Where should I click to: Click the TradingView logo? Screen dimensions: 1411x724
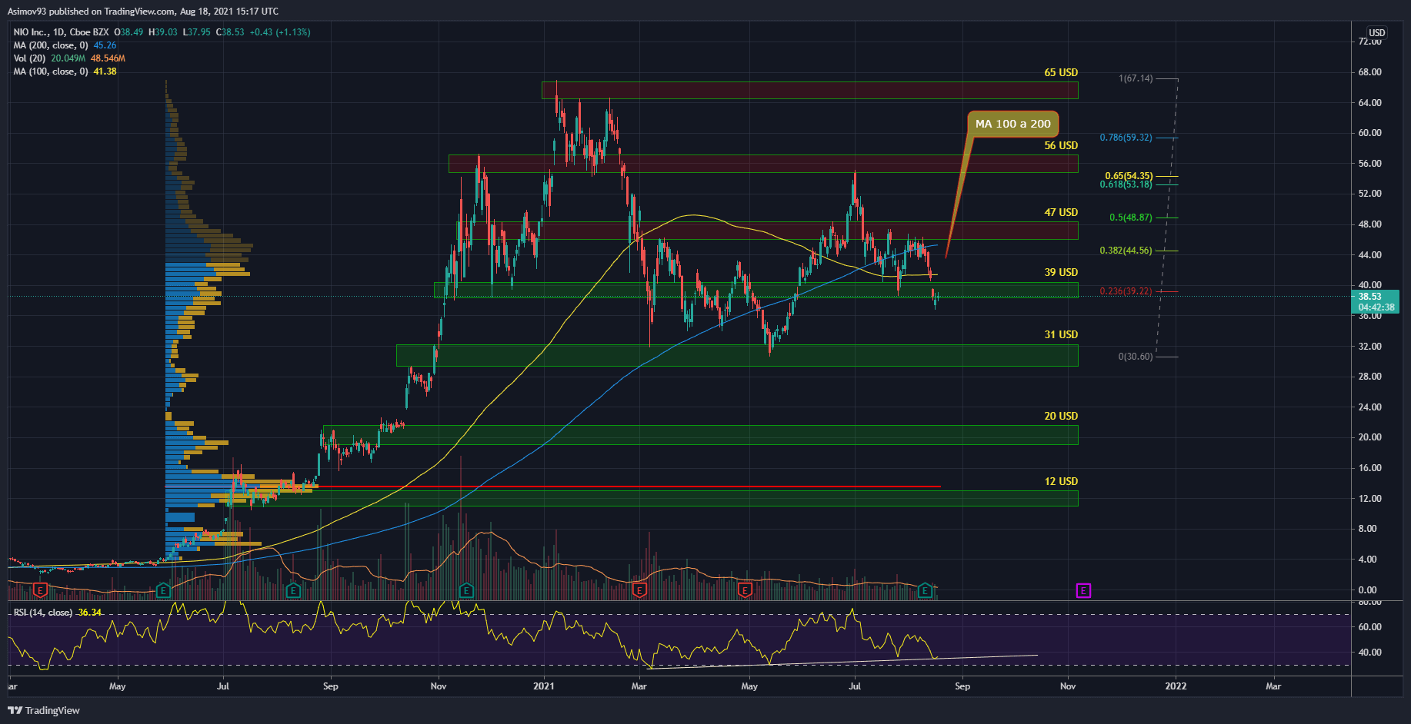[44, 710]
